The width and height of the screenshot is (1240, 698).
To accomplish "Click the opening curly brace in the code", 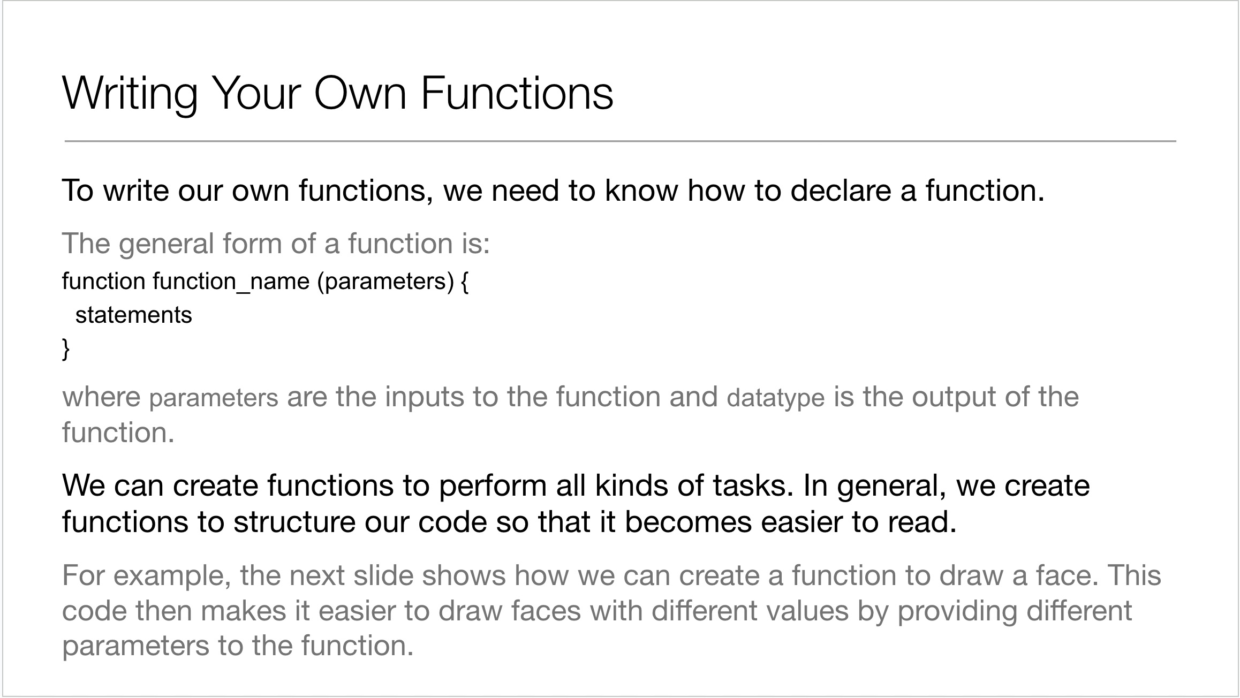I will point(465,282).
